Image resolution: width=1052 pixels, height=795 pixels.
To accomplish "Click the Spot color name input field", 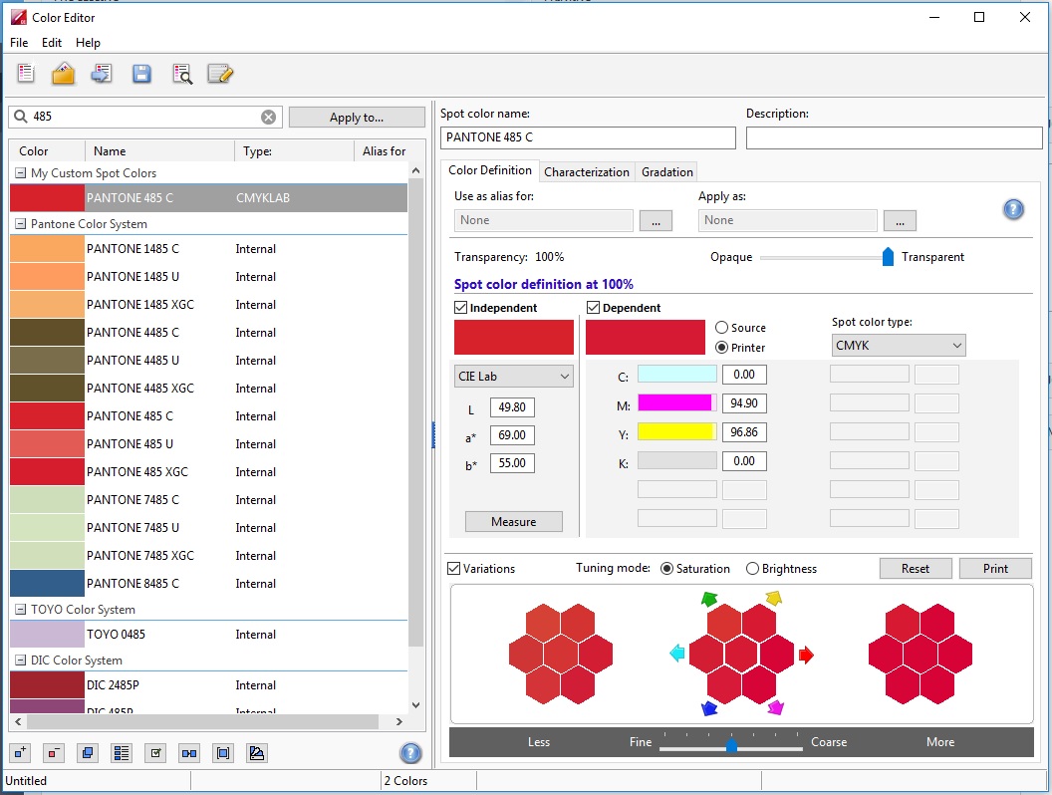I will point(588,137).
